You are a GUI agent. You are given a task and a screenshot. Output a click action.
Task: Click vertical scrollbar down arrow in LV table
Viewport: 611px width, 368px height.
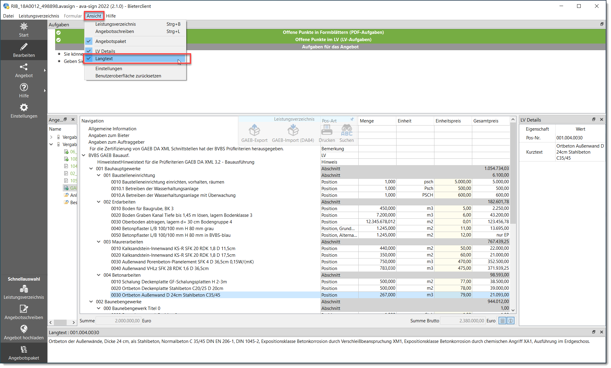coord(513,310)
